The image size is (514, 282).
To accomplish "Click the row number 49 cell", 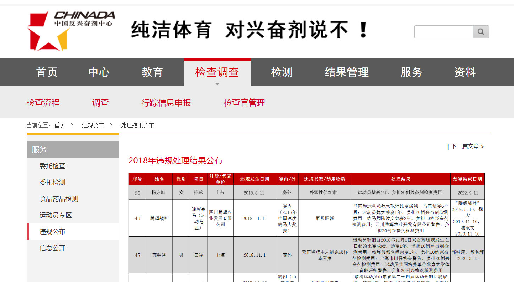I will [x=137, y=218].
